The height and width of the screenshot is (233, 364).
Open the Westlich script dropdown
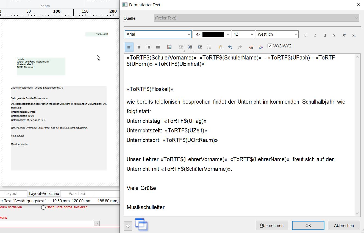point(295,35)
